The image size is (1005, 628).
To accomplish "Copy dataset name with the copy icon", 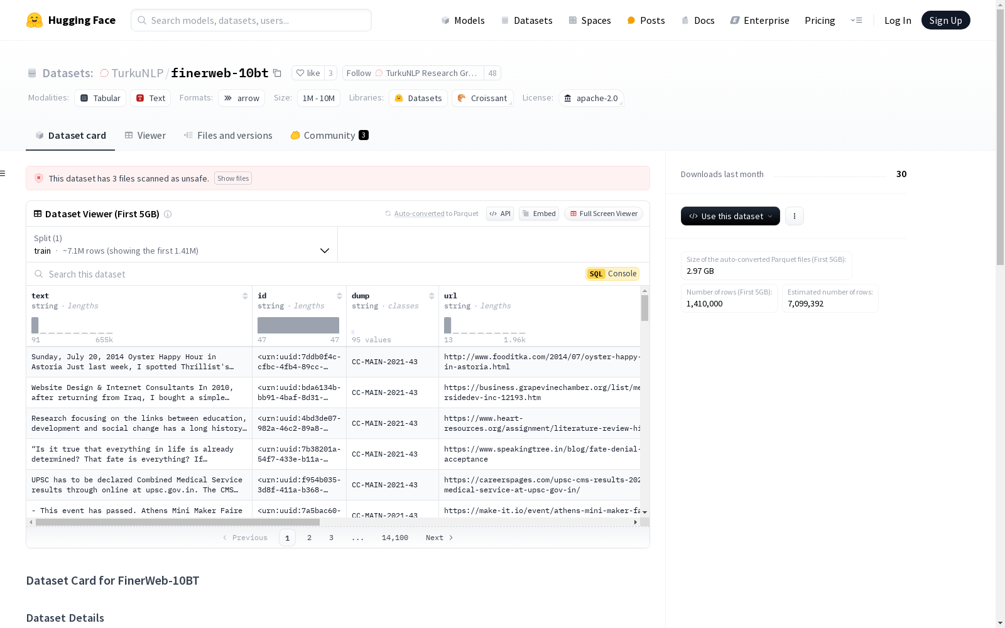I will click(277, 73).
